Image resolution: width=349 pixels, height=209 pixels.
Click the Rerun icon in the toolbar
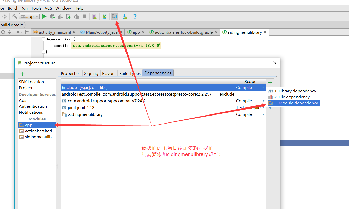[x=76, y=16]
